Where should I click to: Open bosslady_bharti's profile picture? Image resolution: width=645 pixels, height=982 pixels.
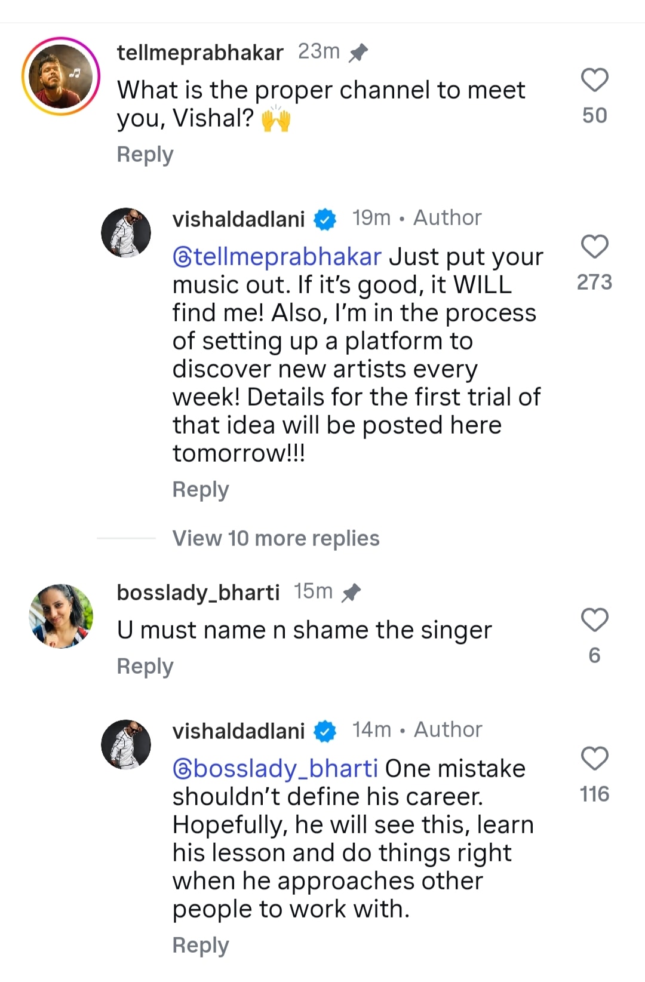[61, 616]
